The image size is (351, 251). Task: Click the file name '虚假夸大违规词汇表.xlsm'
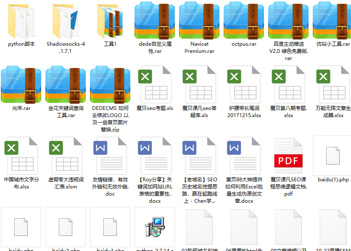point(66,183)
